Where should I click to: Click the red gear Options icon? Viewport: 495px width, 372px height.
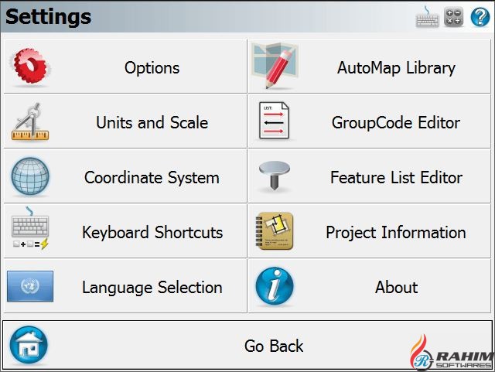tap(29, 67)
